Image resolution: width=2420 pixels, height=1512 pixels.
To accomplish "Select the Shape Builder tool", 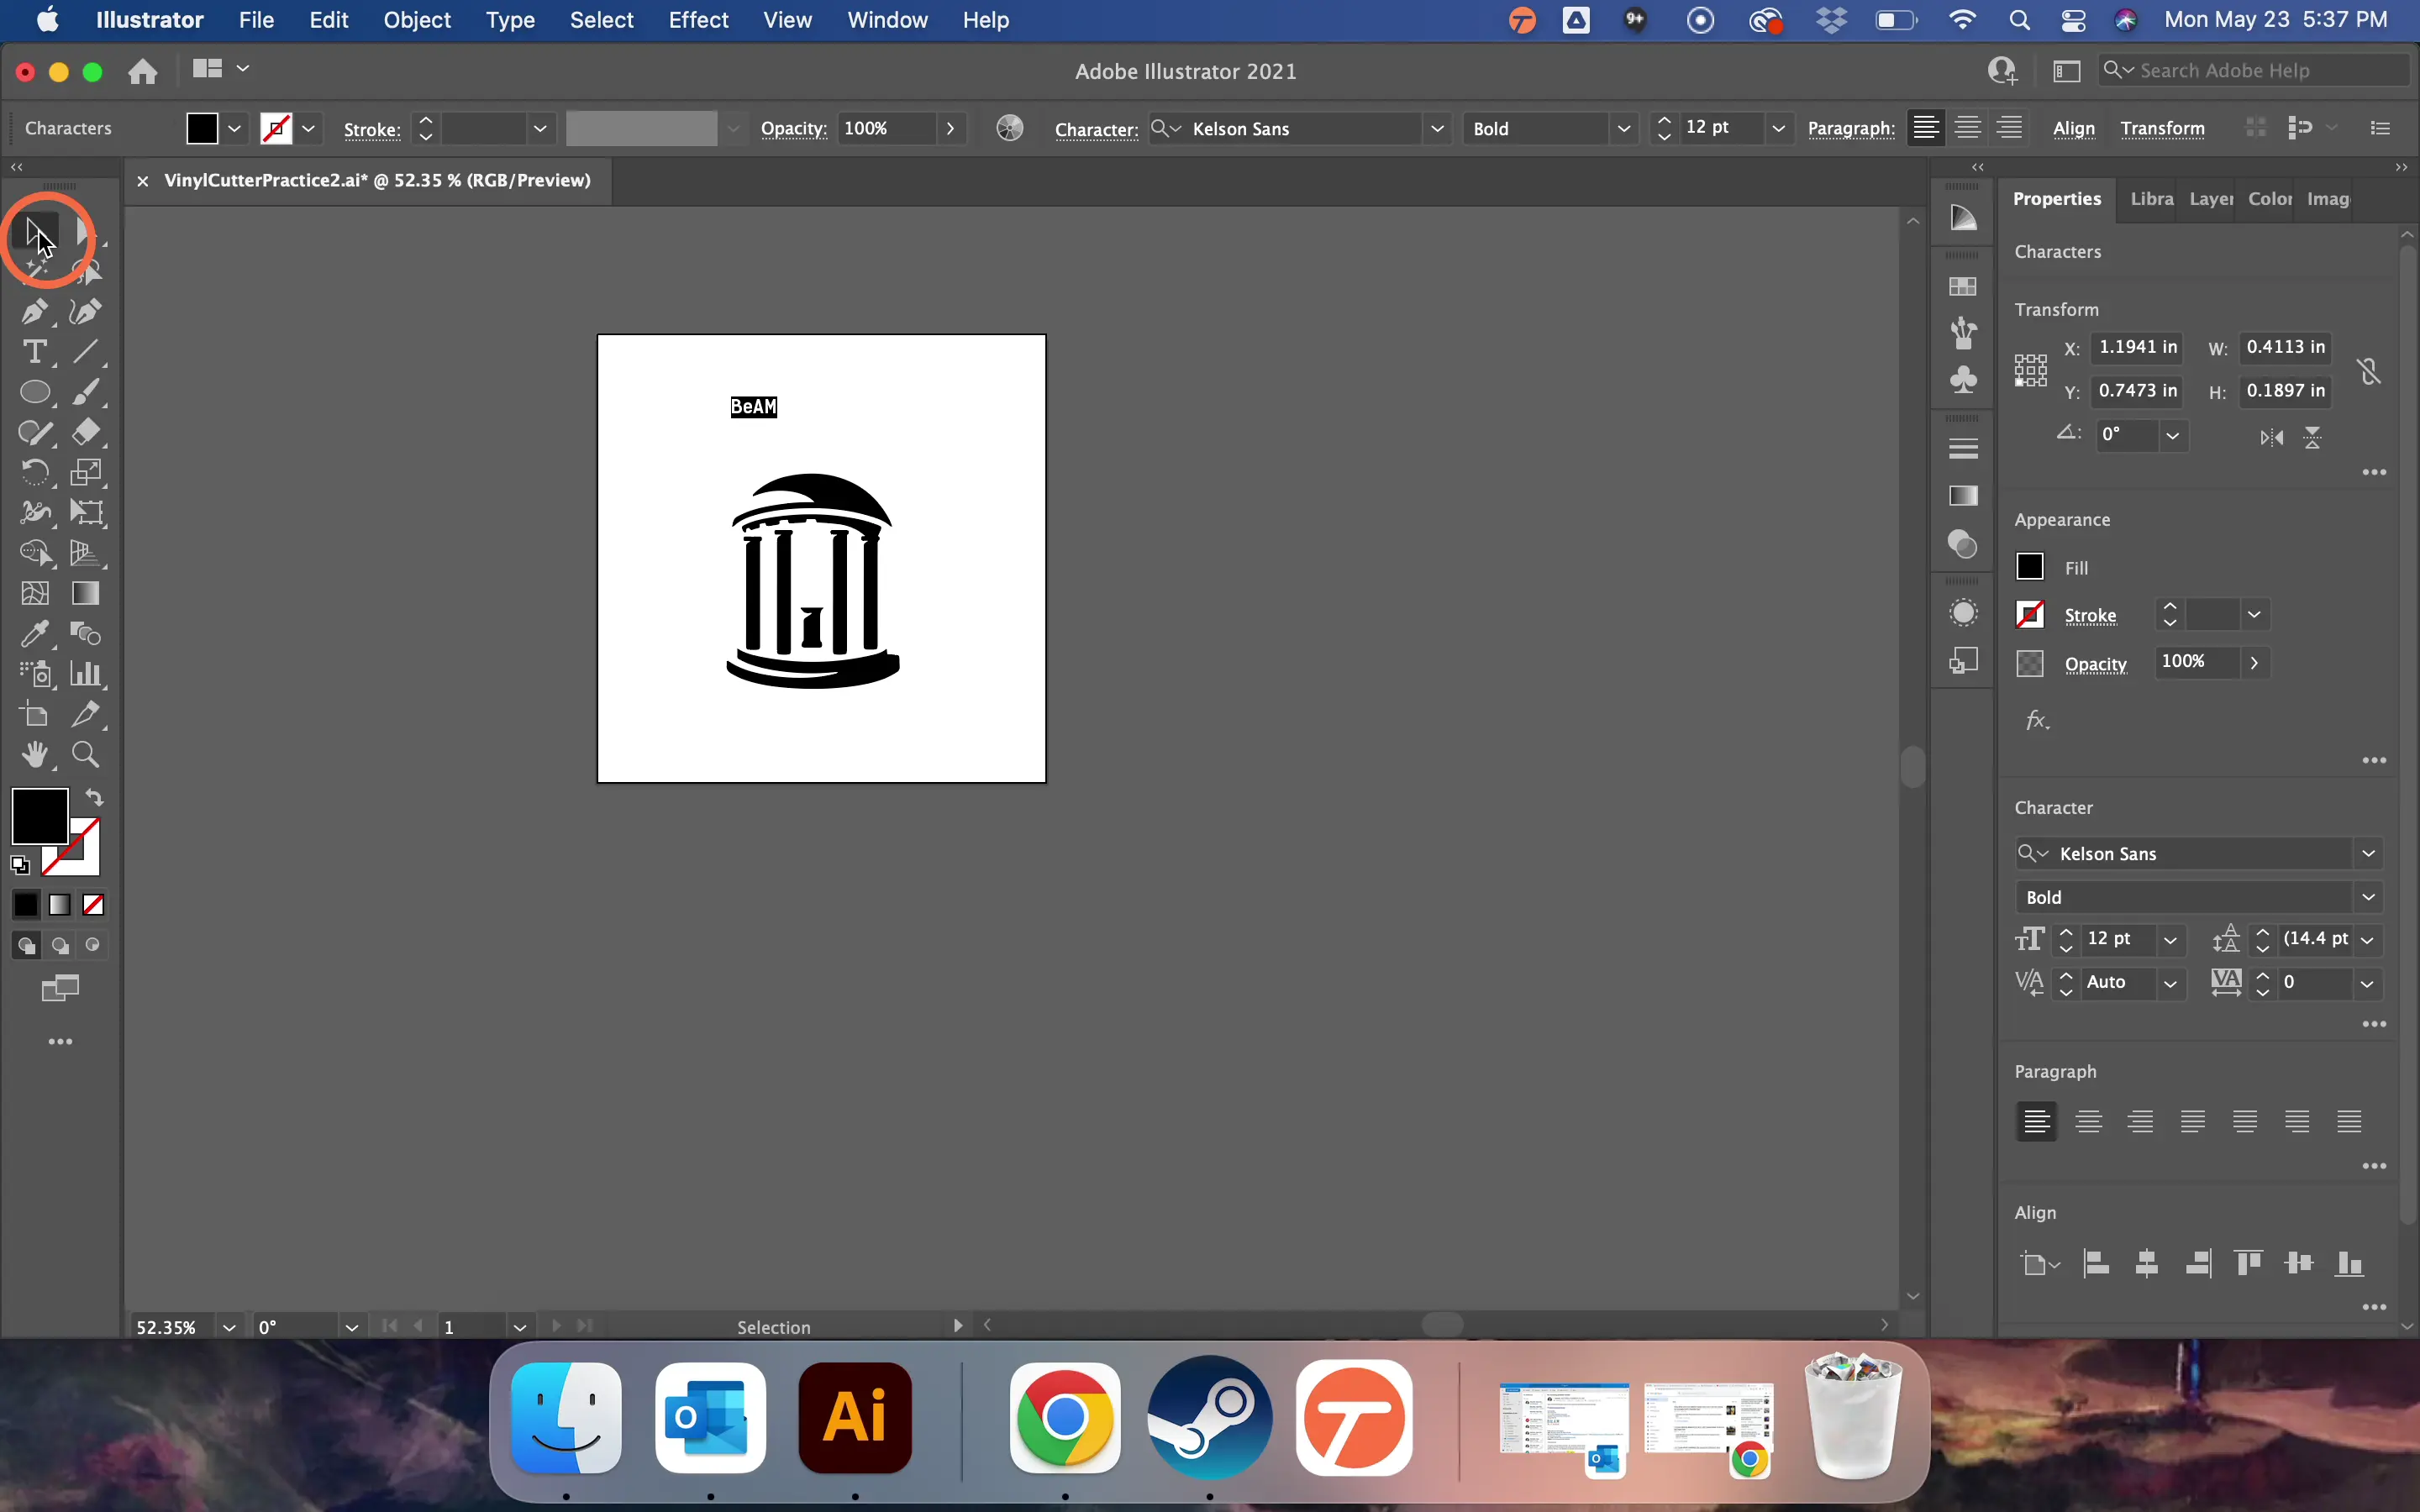I will (35, 553).
